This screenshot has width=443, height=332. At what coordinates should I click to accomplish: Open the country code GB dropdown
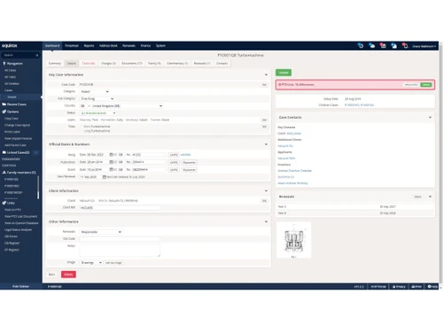[85, 106]
